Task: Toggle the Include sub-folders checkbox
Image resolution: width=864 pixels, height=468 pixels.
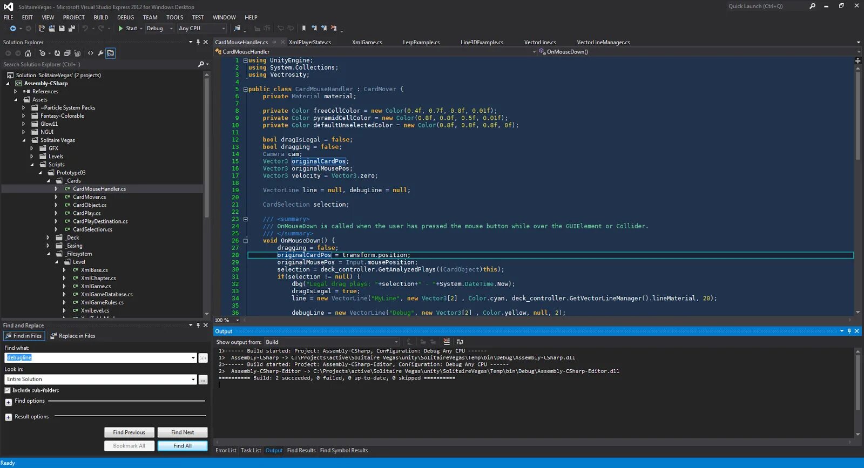Action: [8, 390]
